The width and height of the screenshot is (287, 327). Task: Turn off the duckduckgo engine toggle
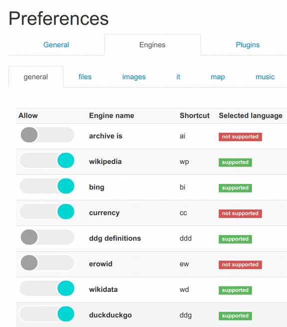[x=47, y=314]
